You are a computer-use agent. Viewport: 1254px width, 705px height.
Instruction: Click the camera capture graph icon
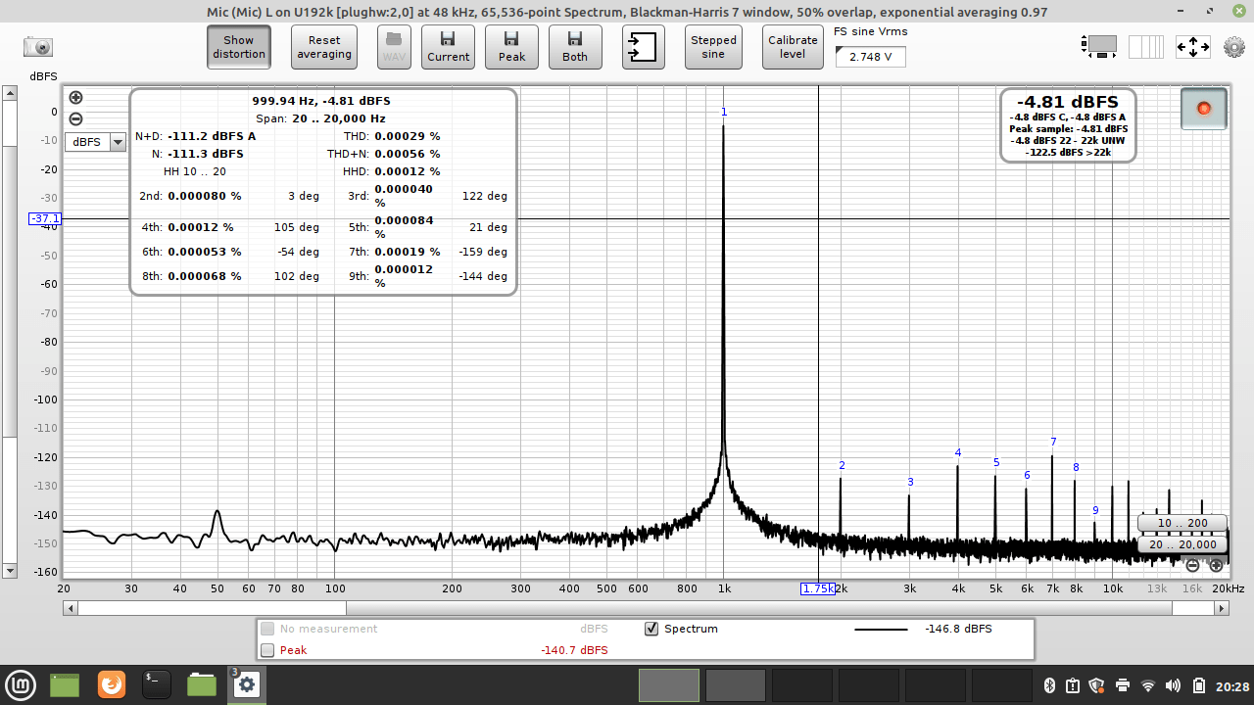(38, 47)
